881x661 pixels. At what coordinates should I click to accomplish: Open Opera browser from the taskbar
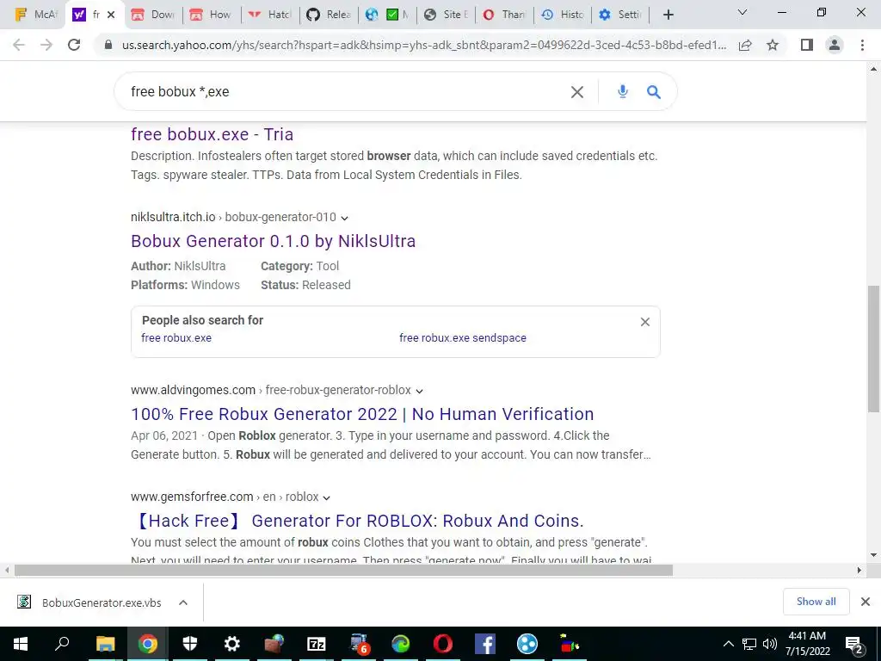tap(443, 644)
